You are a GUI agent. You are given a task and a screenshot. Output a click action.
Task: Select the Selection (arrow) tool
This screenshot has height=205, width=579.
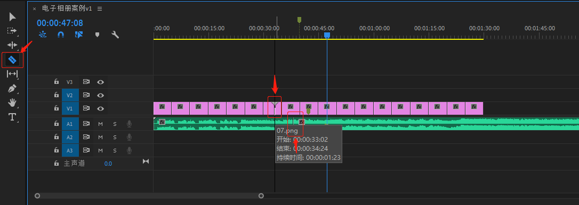(13, 17)
